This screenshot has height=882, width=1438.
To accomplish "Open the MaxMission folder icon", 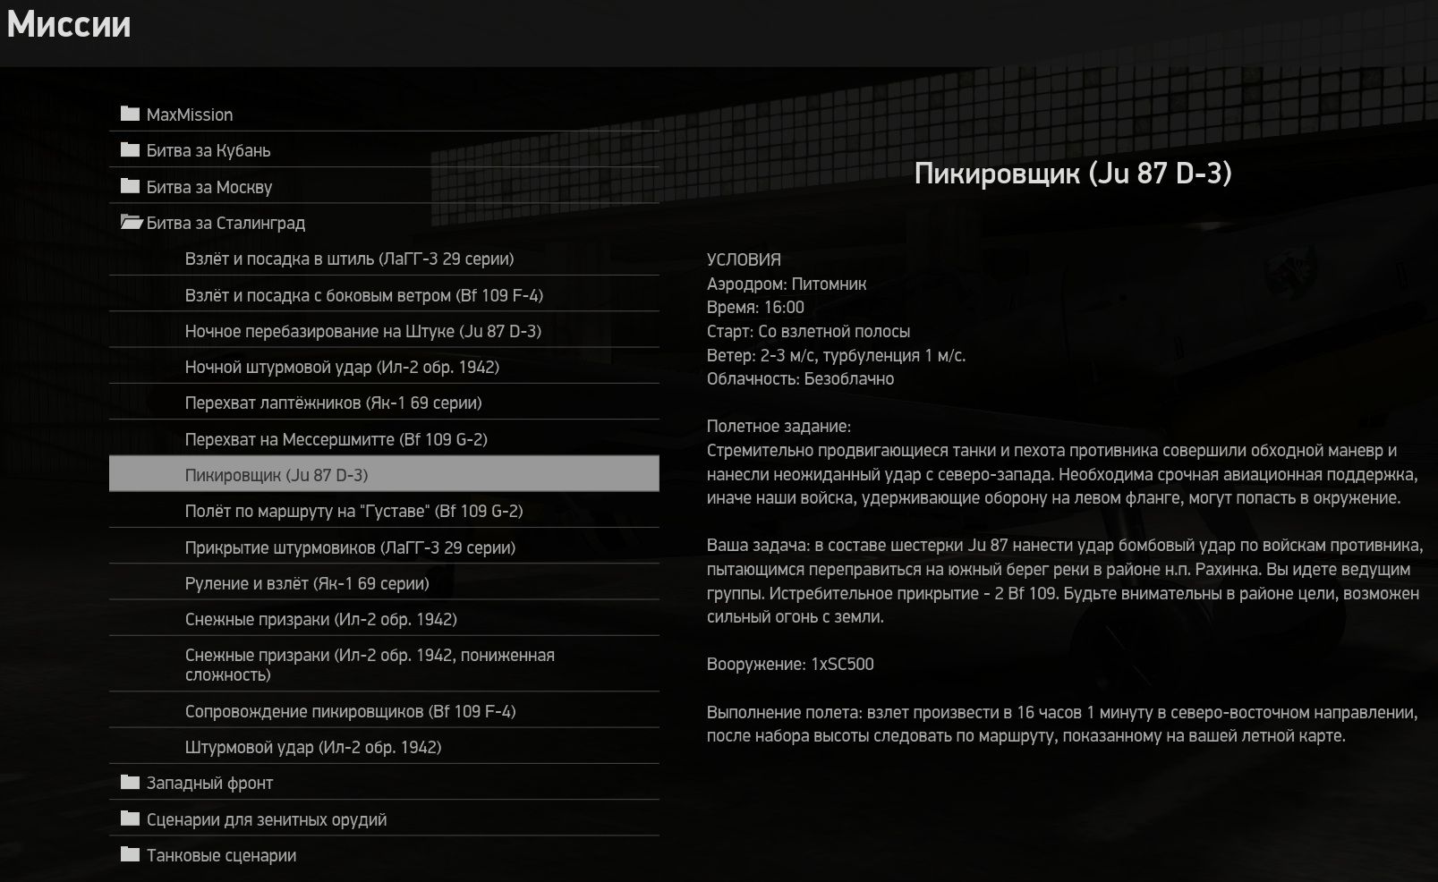I will pos(131,114).
